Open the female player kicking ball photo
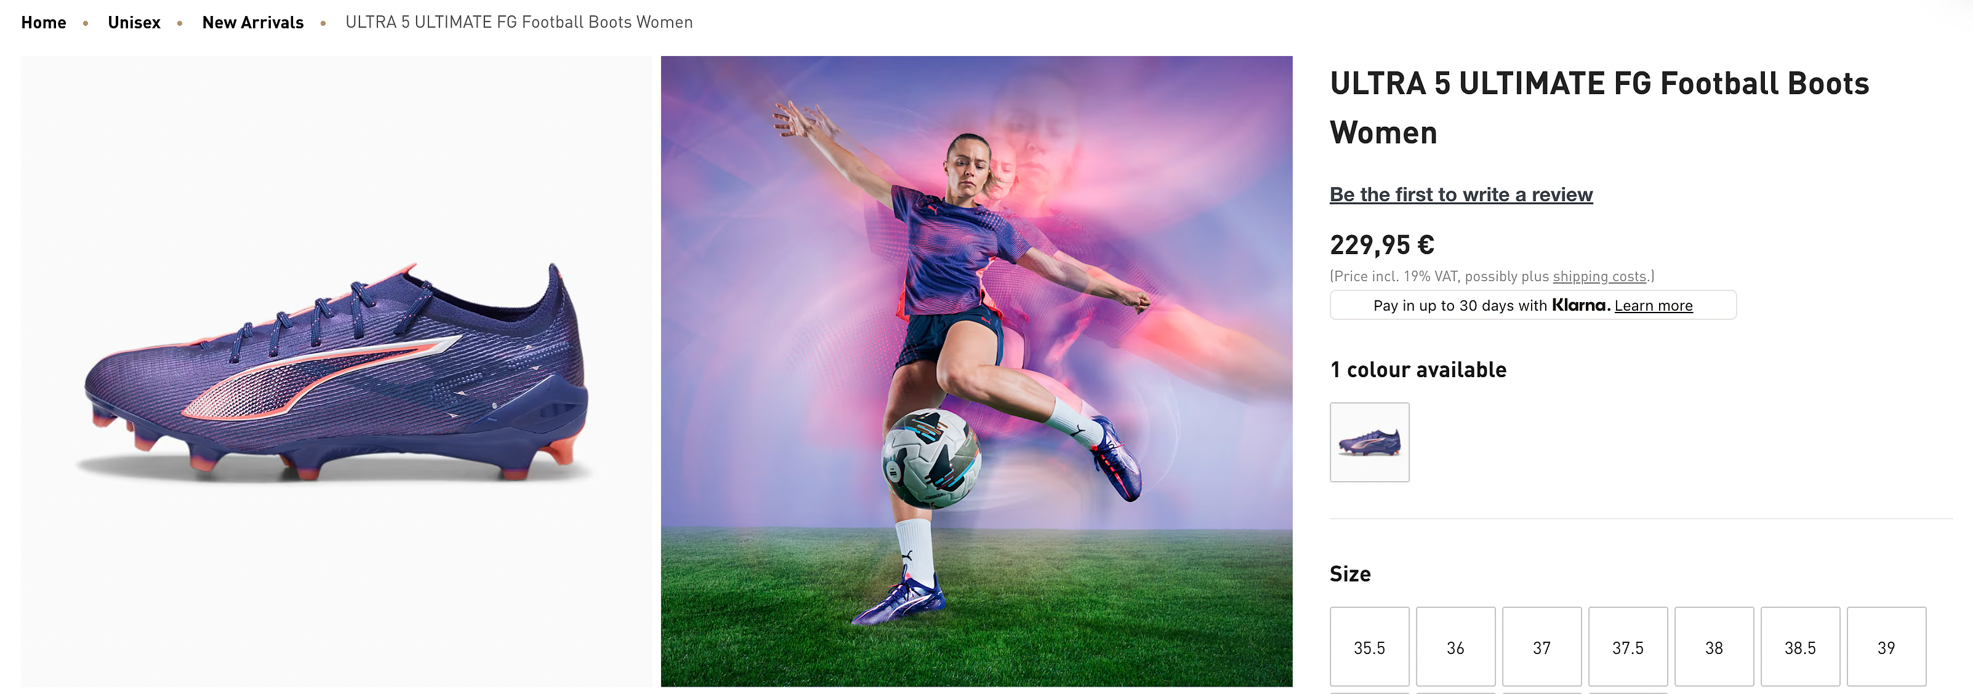The width and height of the screenshot is (1973, 694). pos(976,371)
